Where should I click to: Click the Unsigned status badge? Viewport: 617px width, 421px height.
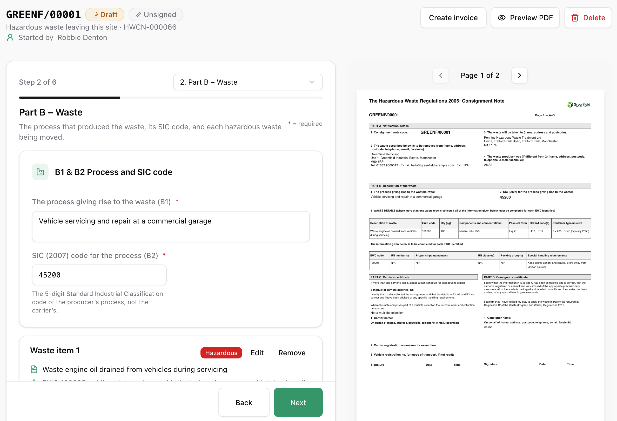point(156,15)
